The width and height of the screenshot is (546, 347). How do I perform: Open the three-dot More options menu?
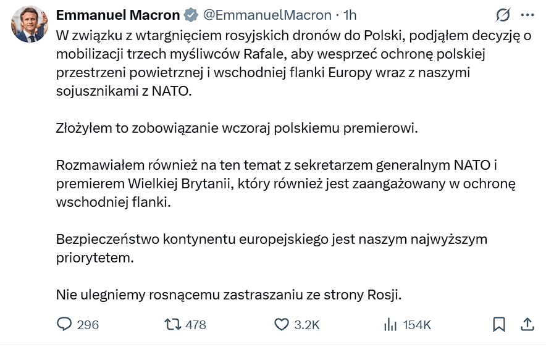(527, 15)
